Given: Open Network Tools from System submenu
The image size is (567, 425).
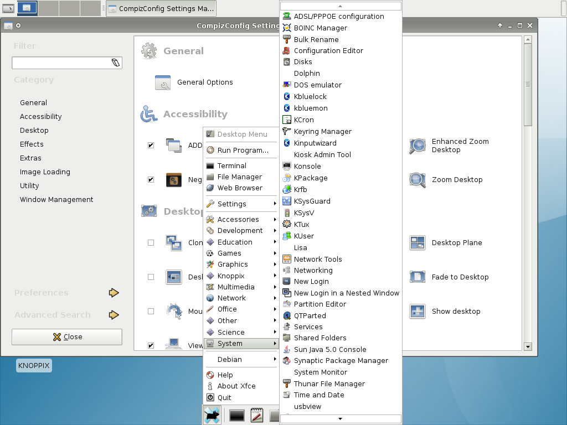Looking at the screenshot, I should point(341,259).
